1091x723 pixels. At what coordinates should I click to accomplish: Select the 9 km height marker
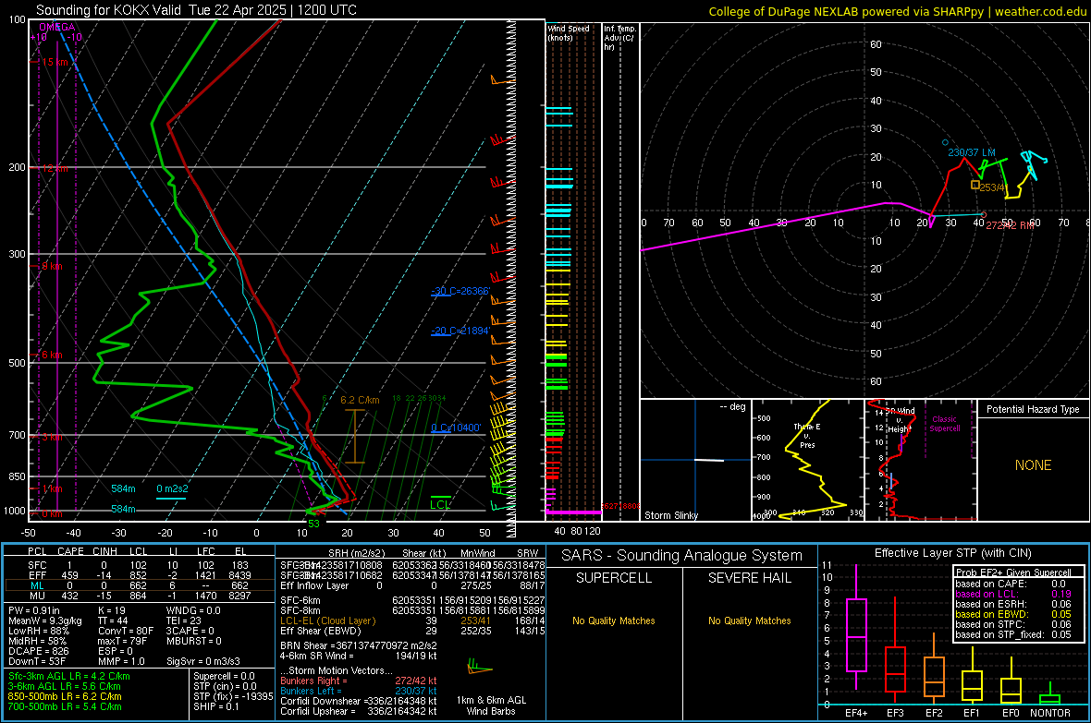tap(52, 266)
